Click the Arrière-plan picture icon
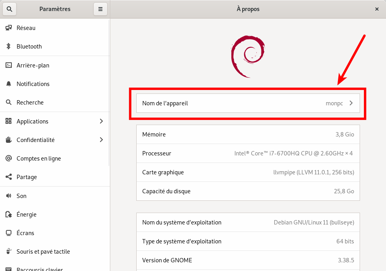Image resolution: width=386 pixels, height=271 pixels. tap(9, 65)
